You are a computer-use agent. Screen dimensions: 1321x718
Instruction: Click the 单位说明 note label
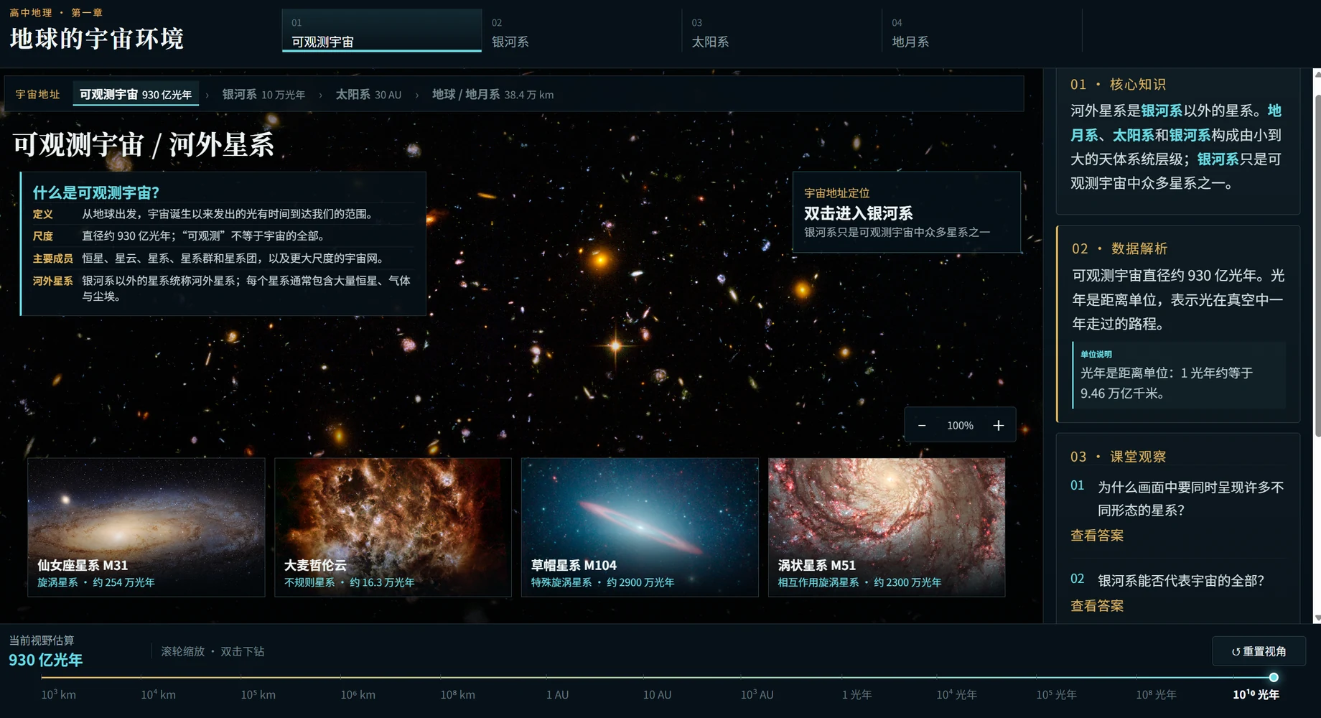coord(1096,354)
